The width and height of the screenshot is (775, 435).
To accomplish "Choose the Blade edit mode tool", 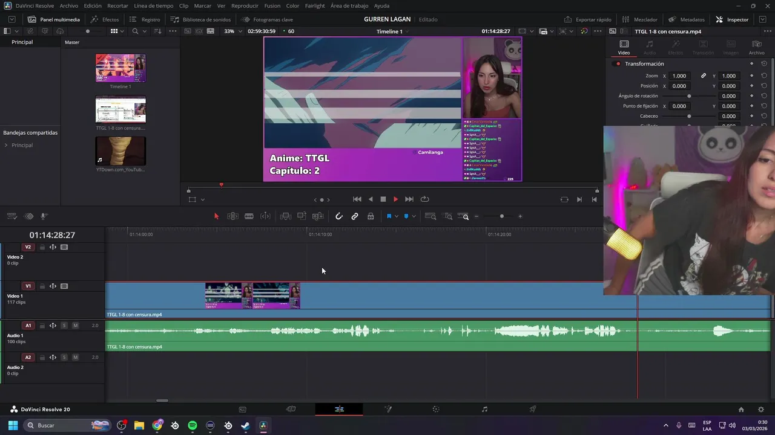I will (x=249, y=216).
